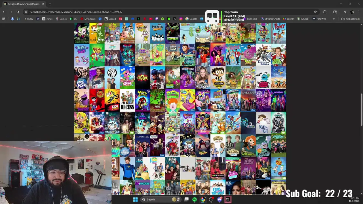
Task: Click the page vertical scrollbar thumb
Action: [x=361, y=110]
